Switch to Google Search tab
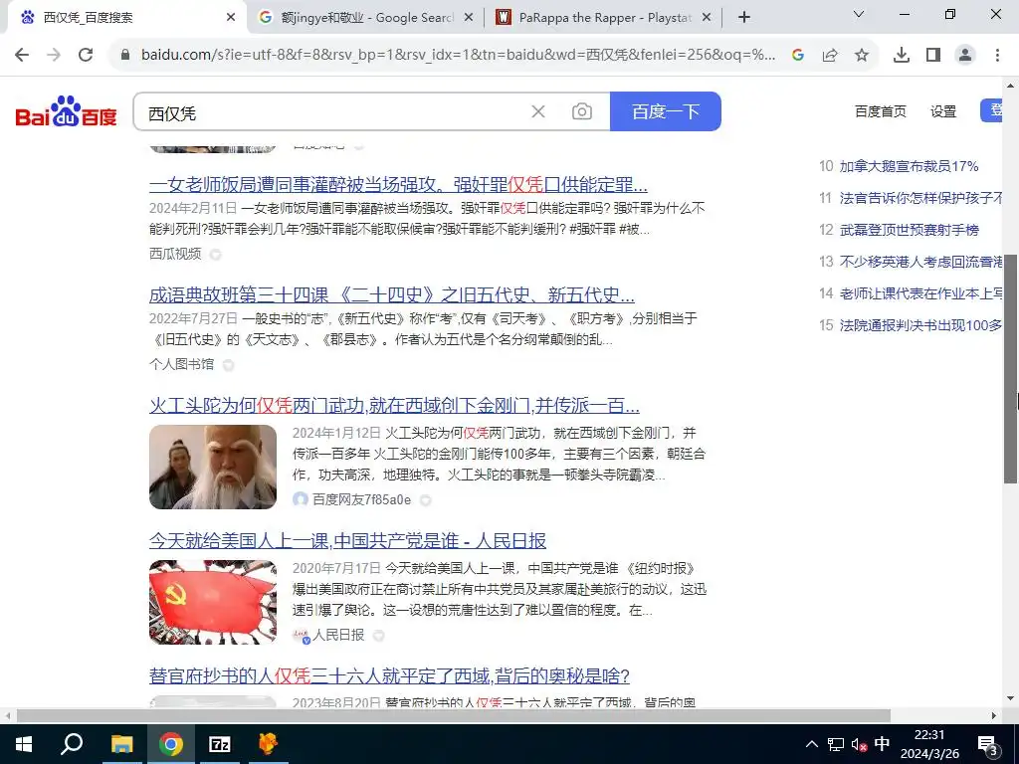The height and width of the screenshot is (764, 1019). click(x=365, y=18)
